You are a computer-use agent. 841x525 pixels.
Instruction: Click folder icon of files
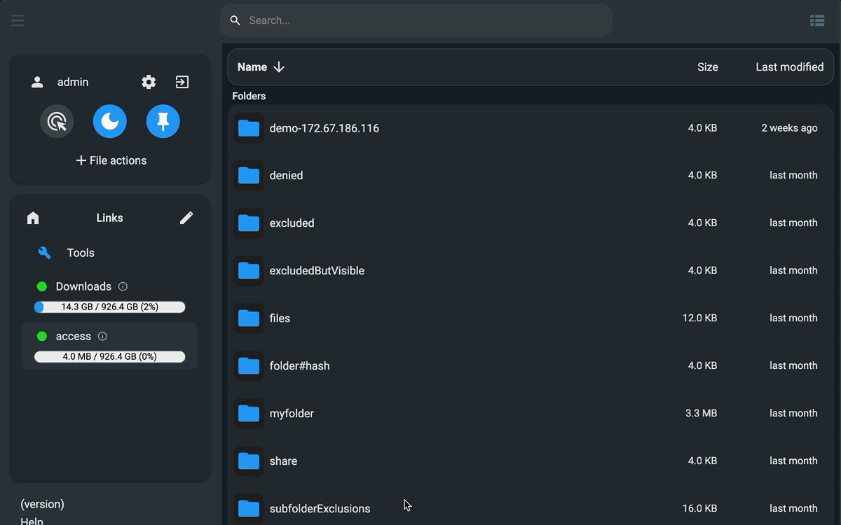pyautogui.click(x=249, y=318)
